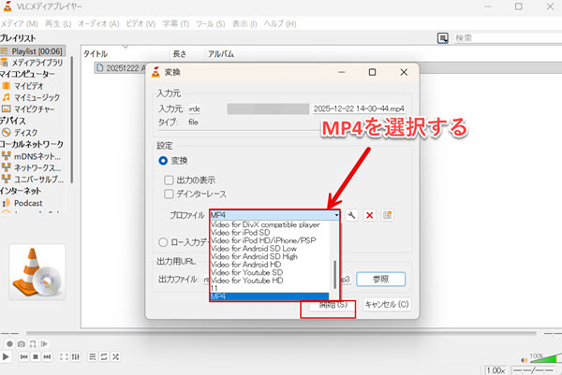
Task: Skip to the next media item
Action: (x=47, y=356)
